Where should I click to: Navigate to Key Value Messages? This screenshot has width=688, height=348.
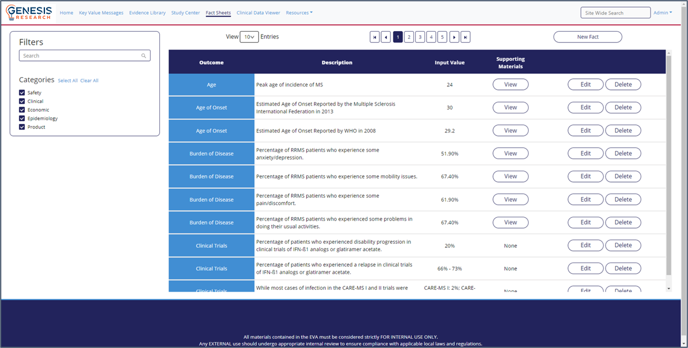coord(101,13)
